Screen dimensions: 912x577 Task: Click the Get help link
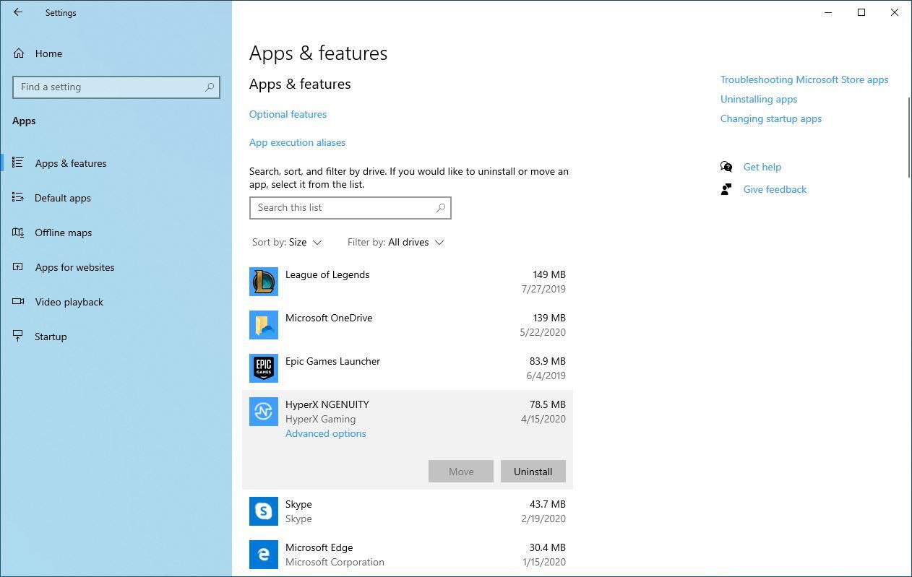762,167
